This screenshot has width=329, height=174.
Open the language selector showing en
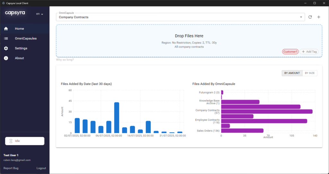[40, 14]
